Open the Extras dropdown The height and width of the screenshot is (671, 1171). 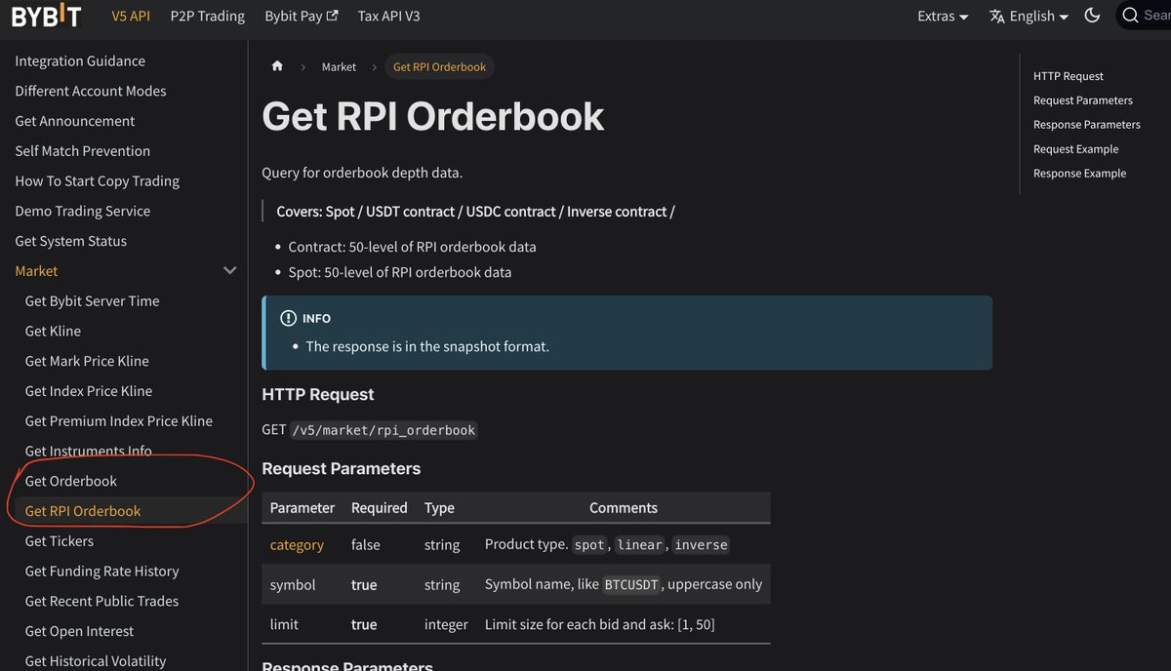tap(943, 17)
